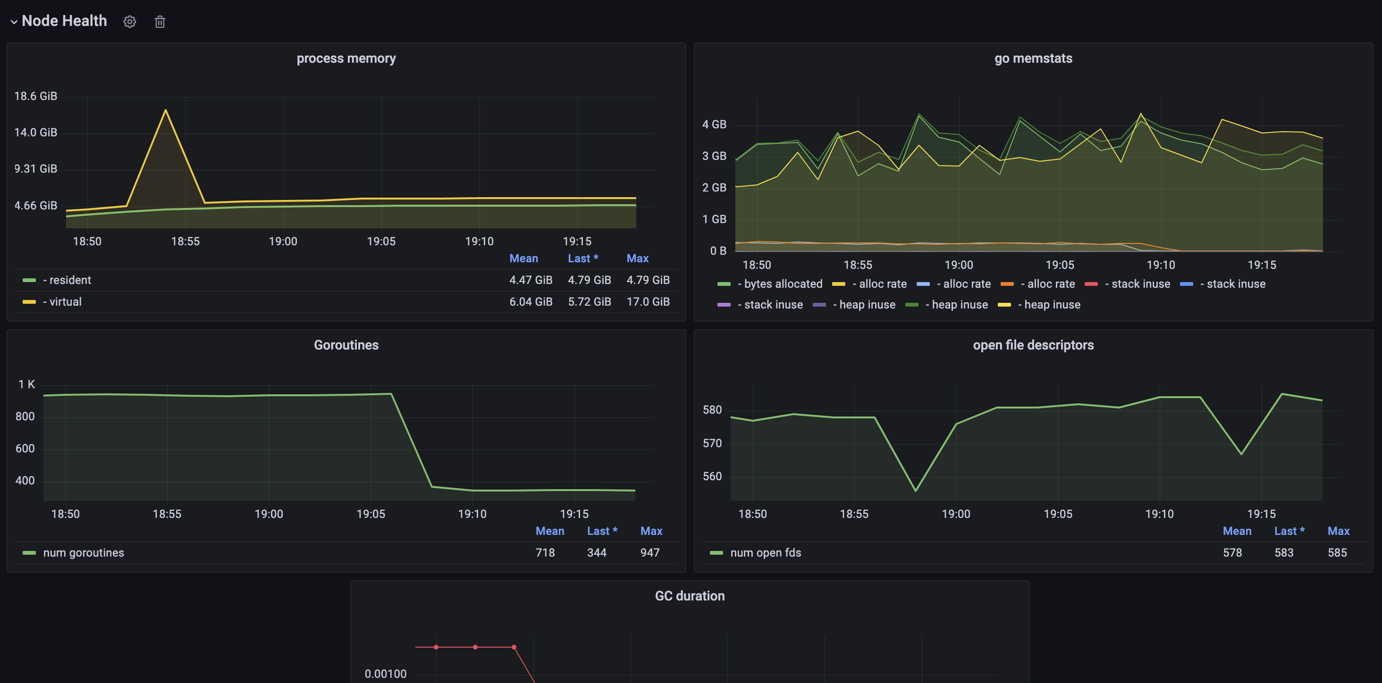
Task: Collapse the Node Health row chevron
Action: tap(14, 21)
